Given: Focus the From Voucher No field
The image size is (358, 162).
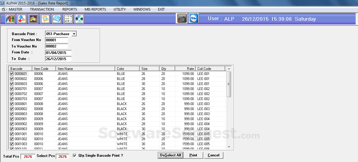Looking at the screenshot, I should pyautogui.click(x=57, y=40).
